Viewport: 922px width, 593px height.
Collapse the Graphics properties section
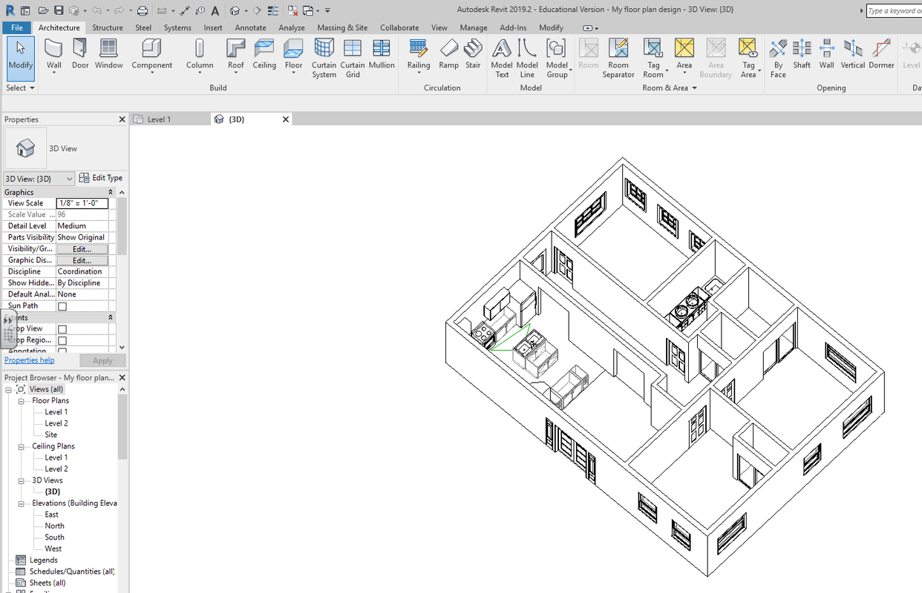pyautogui.click(x=111, y=192)
